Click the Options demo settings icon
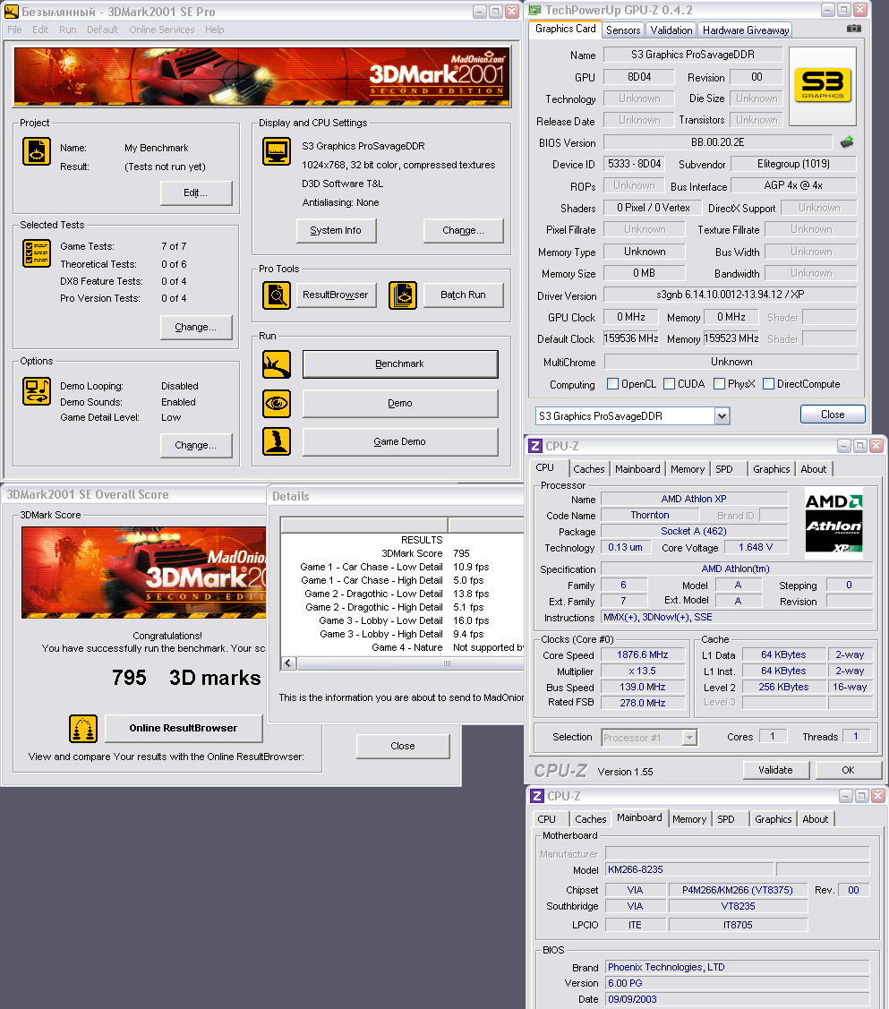Screen dimensions: 889x1009 (x=36, y=391)
